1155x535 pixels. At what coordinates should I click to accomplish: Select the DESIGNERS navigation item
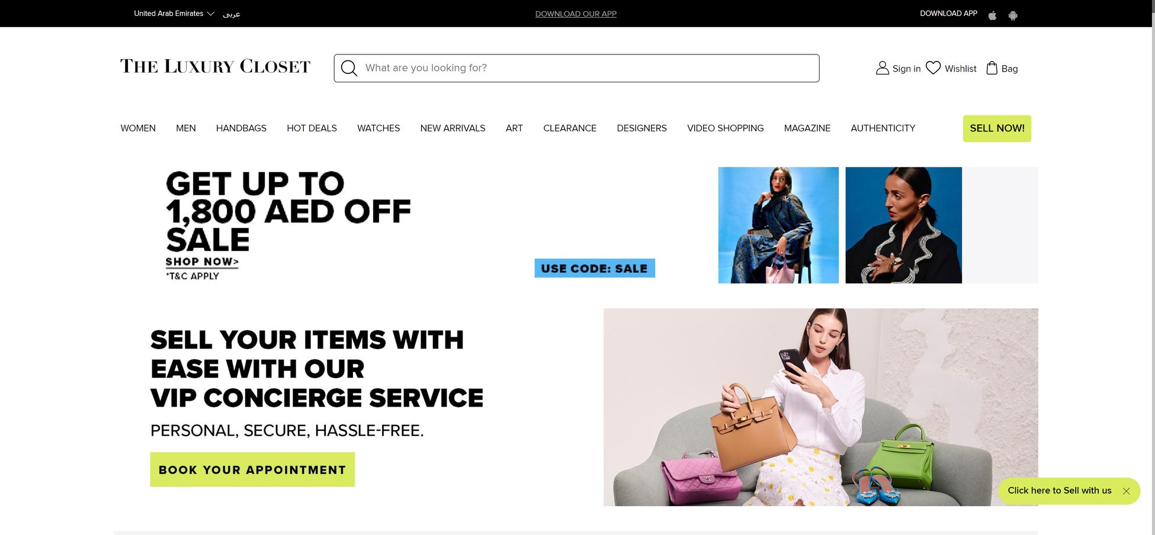641,128
